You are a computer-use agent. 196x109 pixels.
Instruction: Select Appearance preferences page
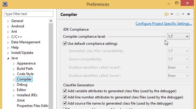26,63
